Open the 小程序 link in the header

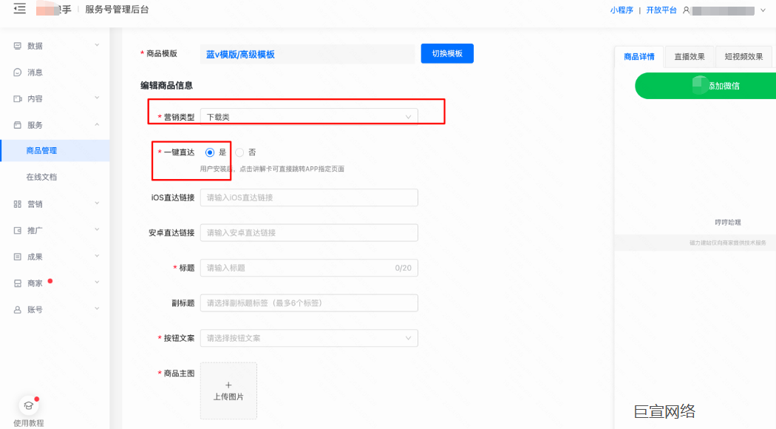(x=622, y=10)
